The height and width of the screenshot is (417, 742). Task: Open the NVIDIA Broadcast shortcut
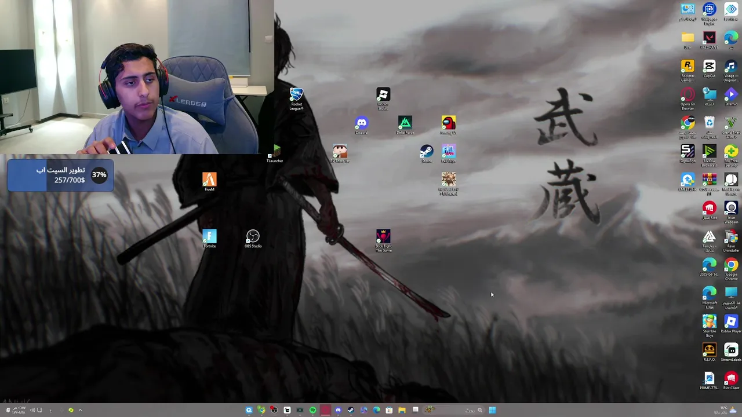[x=709, y=156]
